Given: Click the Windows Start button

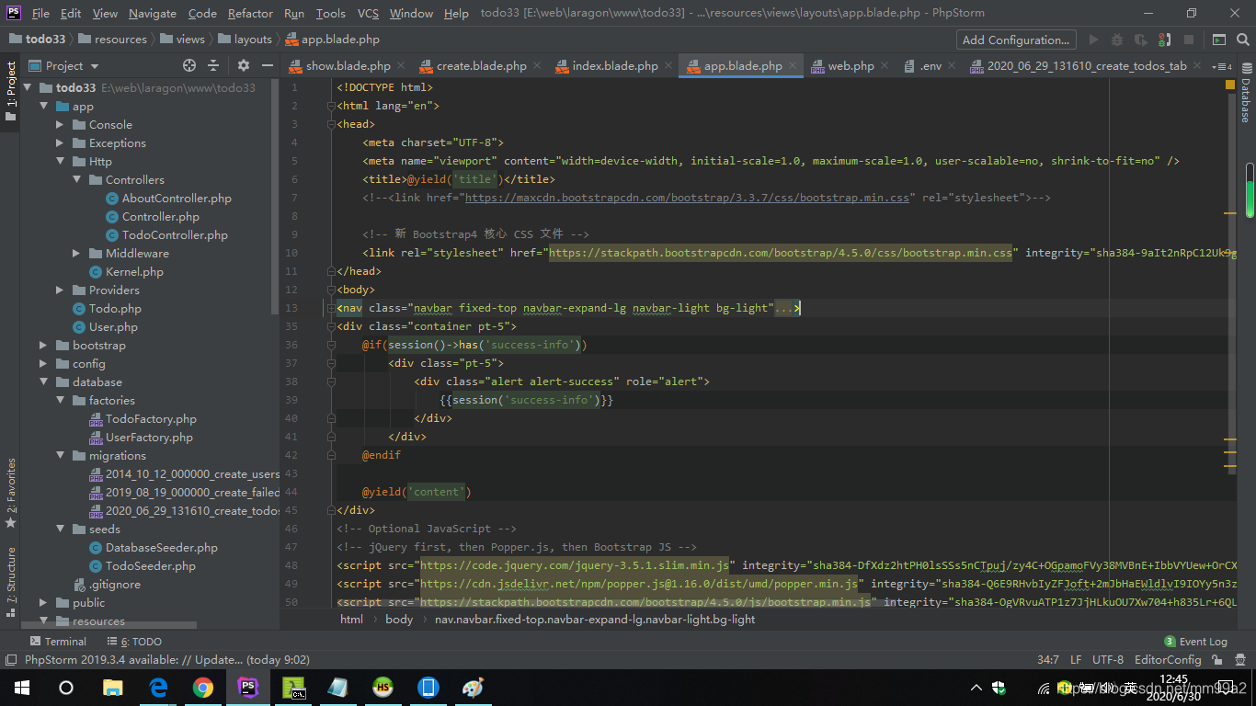Looking at the screenshot, I should [x=22, y=688].
